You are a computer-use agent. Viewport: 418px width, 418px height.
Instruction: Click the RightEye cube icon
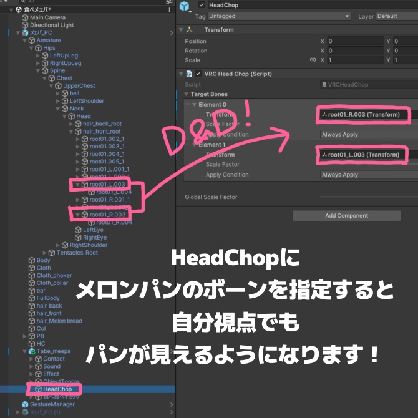click(78, 238)
